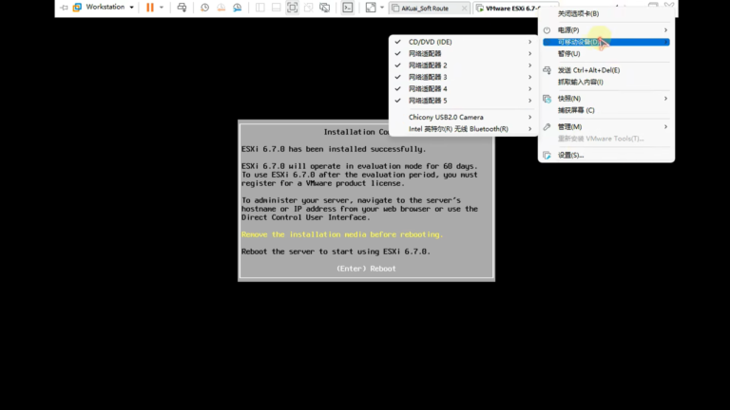
Task: Click the yellow Remove the installation media text
Action: [x=342, y=234]
